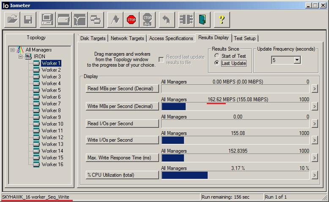Screen dimensions: 329x202
Task: Open the yellow question mark About icon
Action: tap(222, 20)
